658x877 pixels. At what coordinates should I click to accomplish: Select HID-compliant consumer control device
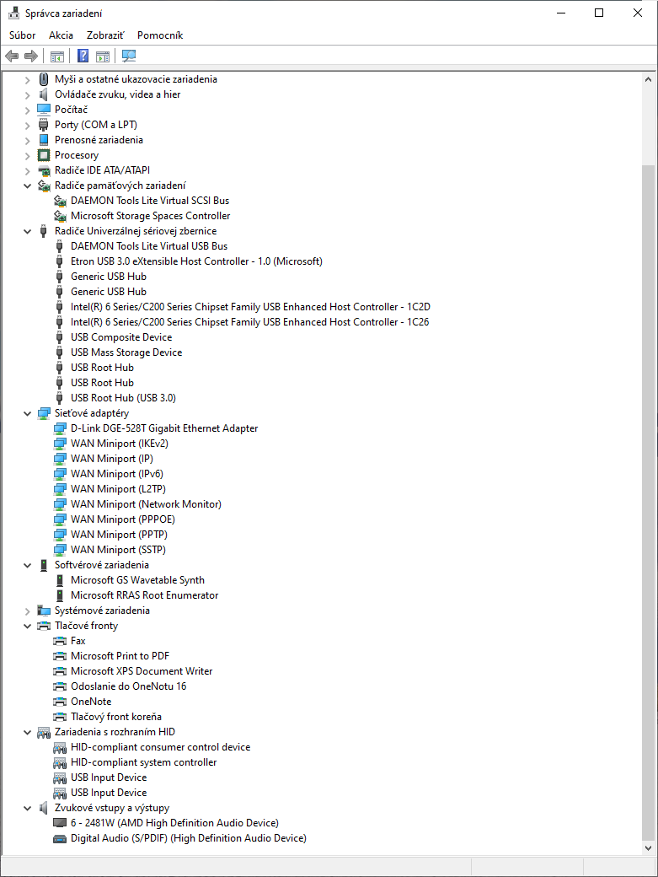[160, 747]
